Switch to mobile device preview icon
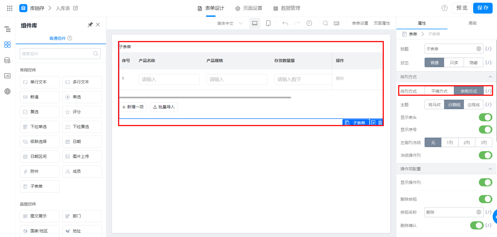Screen dimensions: 497x237 (268, 23)
